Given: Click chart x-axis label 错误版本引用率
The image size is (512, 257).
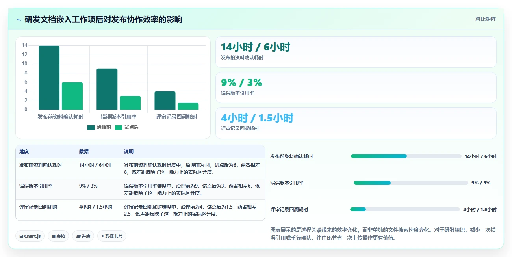Looking at the screenshot, I should [x=119, y=117].
